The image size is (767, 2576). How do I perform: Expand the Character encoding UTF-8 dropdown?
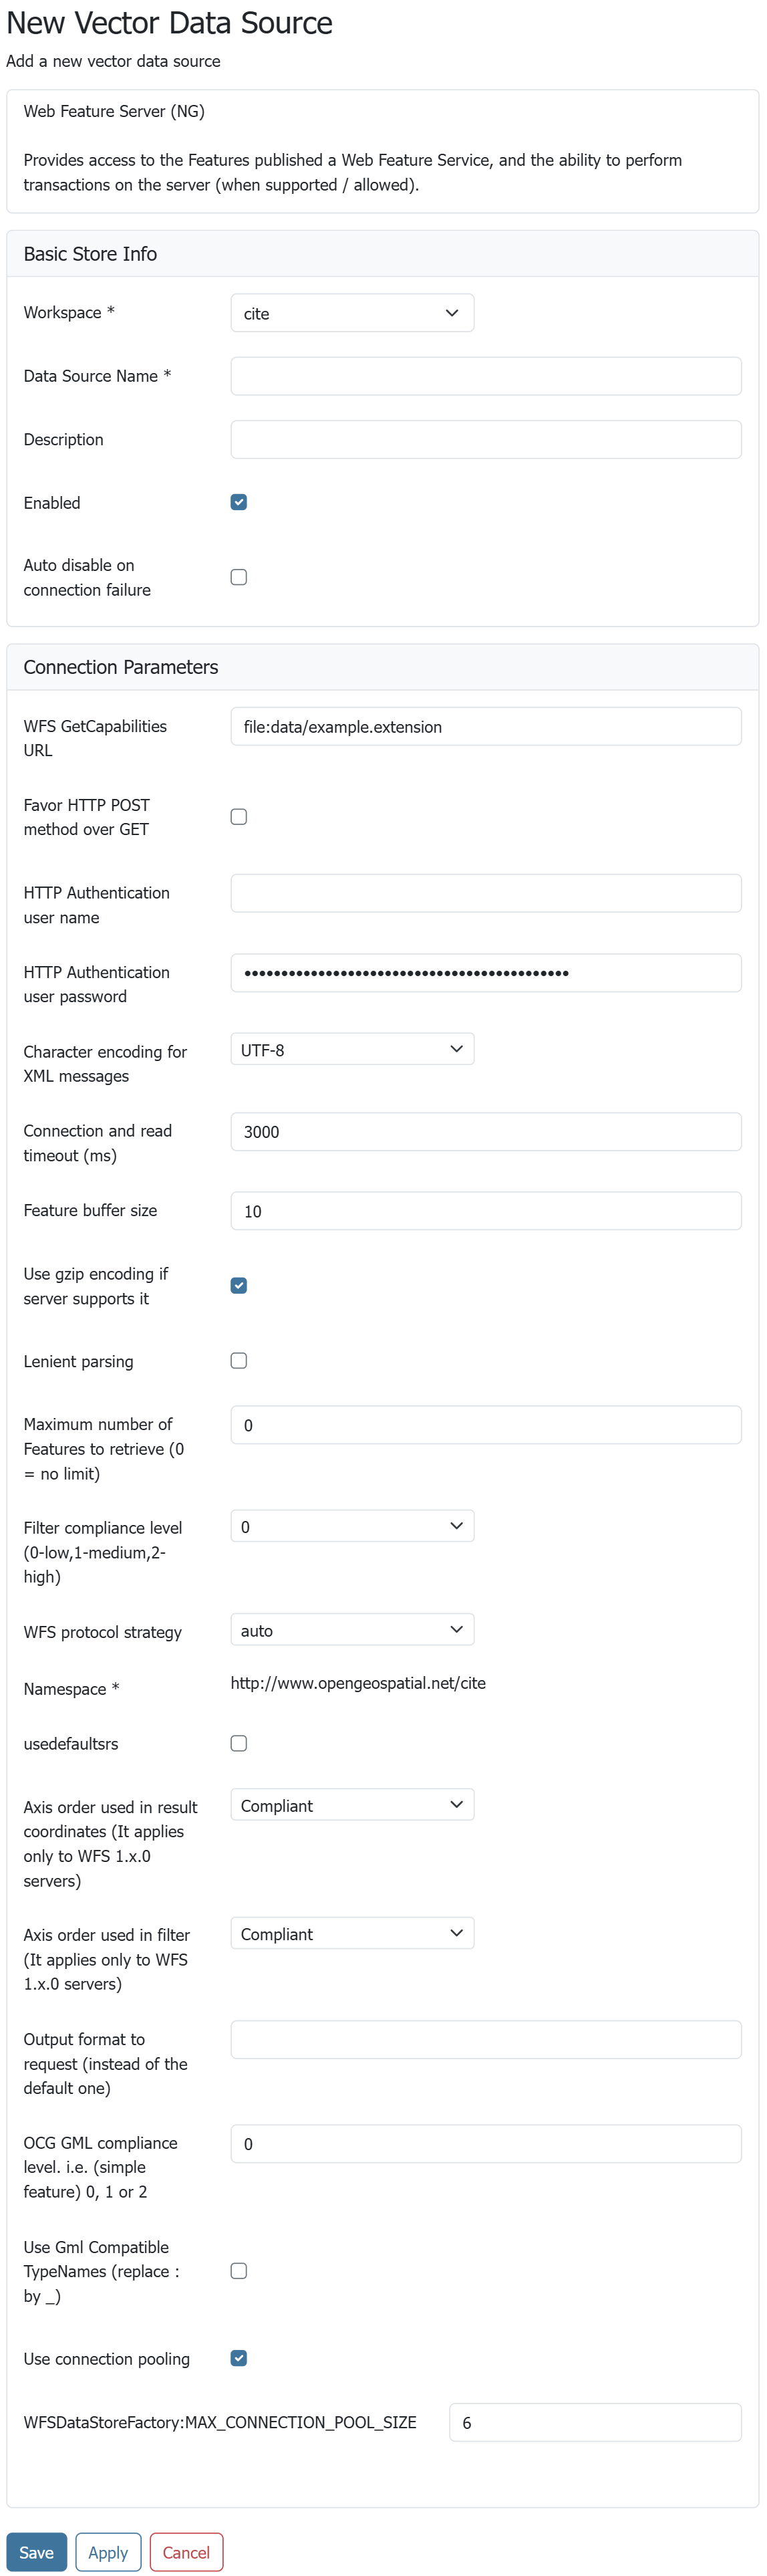pos(351,1050)
